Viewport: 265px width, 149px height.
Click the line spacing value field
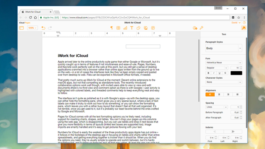click(235, 107)
